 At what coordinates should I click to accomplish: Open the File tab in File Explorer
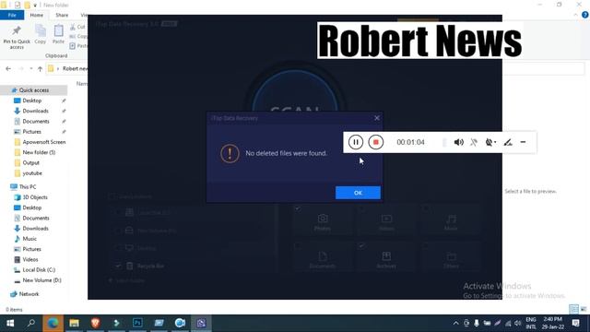(x=12, y=15)
